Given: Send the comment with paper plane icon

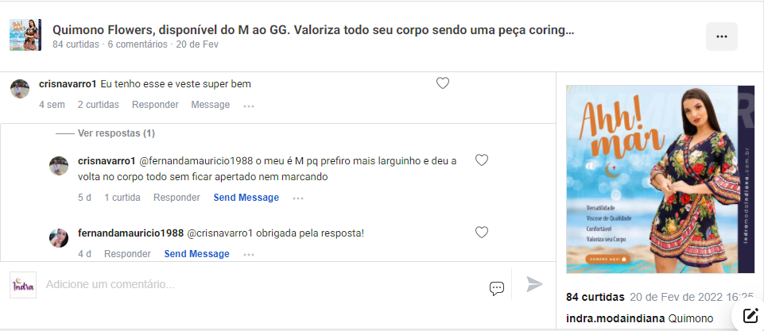Looking at the screenshot, I should click(x=534, y=284).
